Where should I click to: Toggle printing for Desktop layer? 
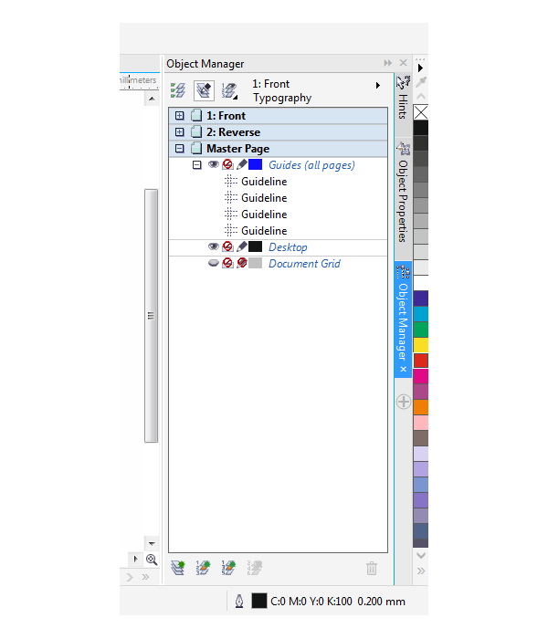[227, 246]
